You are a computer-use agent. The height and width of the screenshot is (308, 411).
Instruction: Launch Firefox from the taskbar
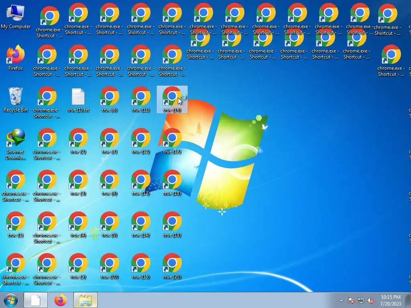click(x=61, y=300)
